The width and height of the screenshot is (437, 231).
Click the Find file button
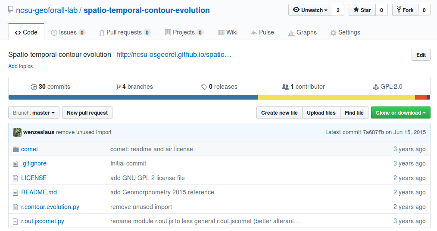tap(354, 112)
